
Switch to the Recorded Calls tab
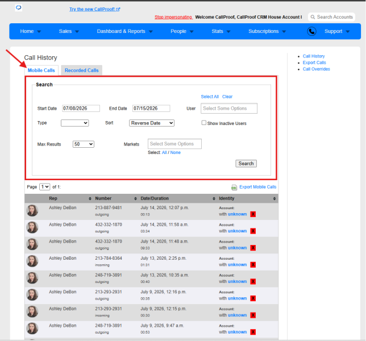82,70
